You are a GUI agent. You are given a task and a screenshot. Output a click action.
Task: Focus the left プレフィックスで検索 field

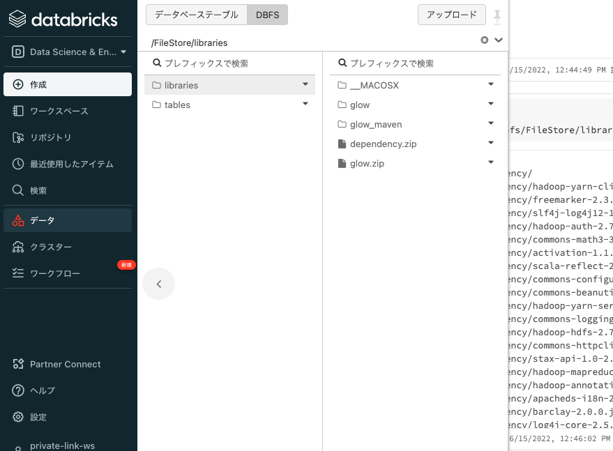tap(230, 63)
